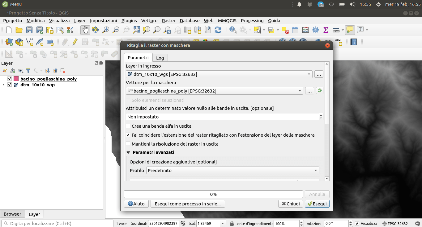
Task: Open the 'Layer in ingresso' dropdown
Action: (220, 74)
